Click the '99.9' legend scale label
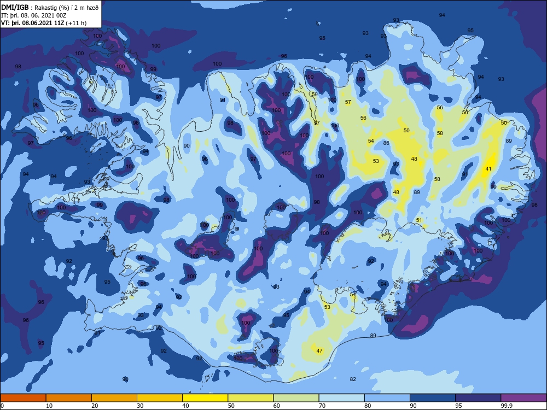Viewport: 547px width, 410px height. point(506,406)
